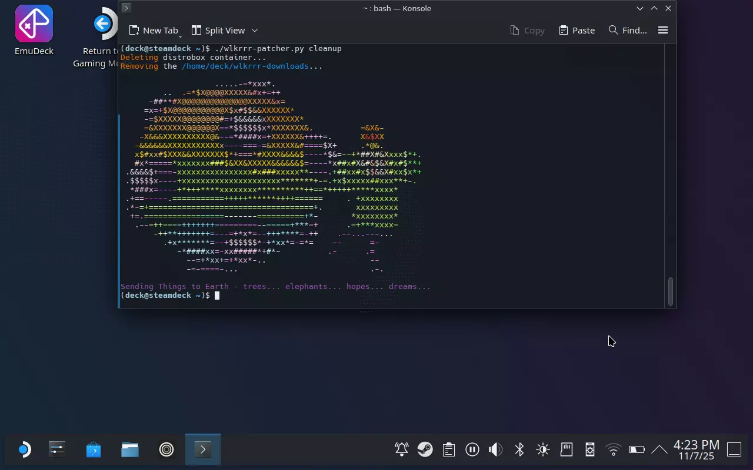Viewport: 753px width, 470px height.
Task: Open System Settings from the taskbar
Action: (57, 450)
